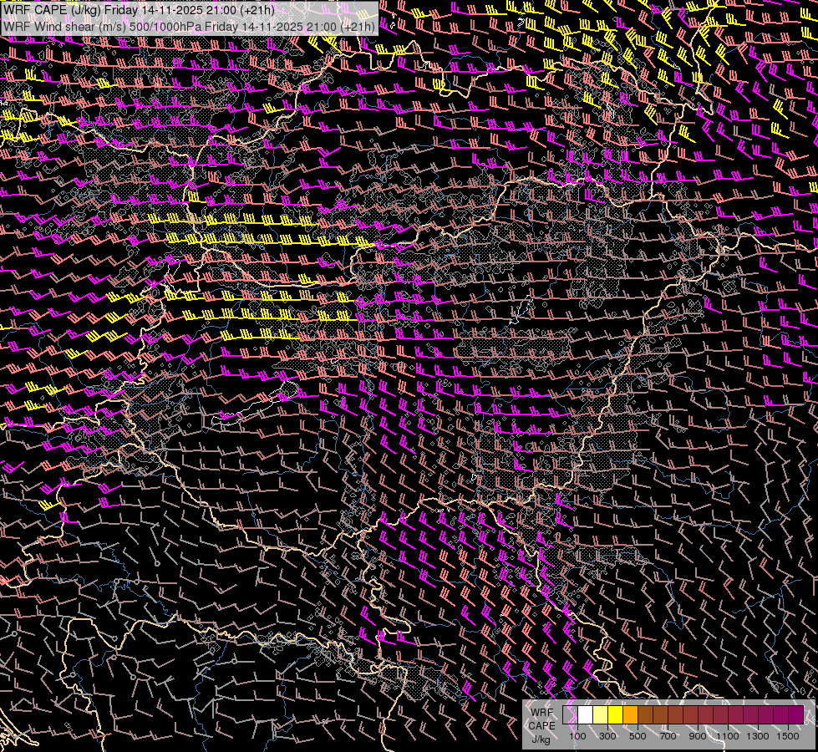Viewport: 818px width, 752px height.
Task: Click the 500 legend value
Action: point(638,736)
